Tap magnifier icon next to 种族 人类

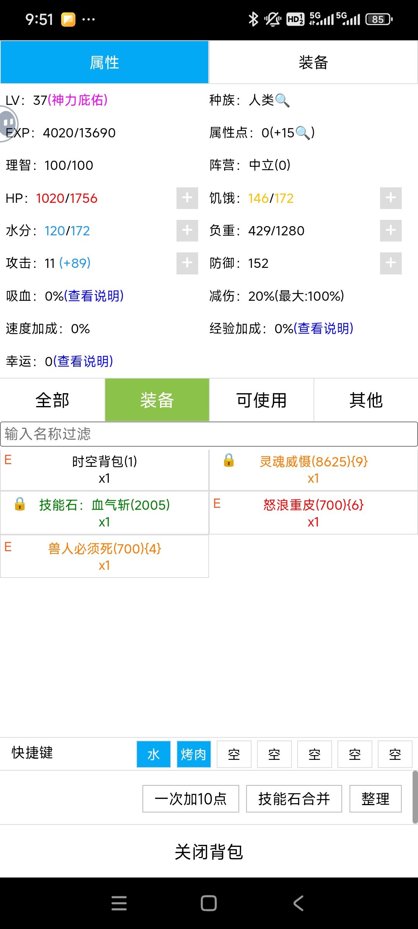pos(282,101)
